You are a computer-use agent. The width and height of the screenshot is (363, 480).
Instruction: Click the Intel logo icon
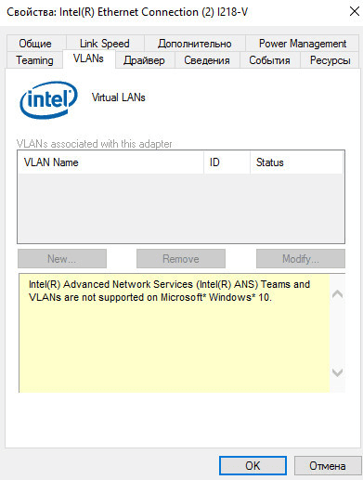point(48,99)
